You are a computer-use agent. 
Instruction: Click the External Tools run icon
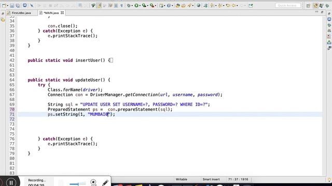(x=152, y=6)
